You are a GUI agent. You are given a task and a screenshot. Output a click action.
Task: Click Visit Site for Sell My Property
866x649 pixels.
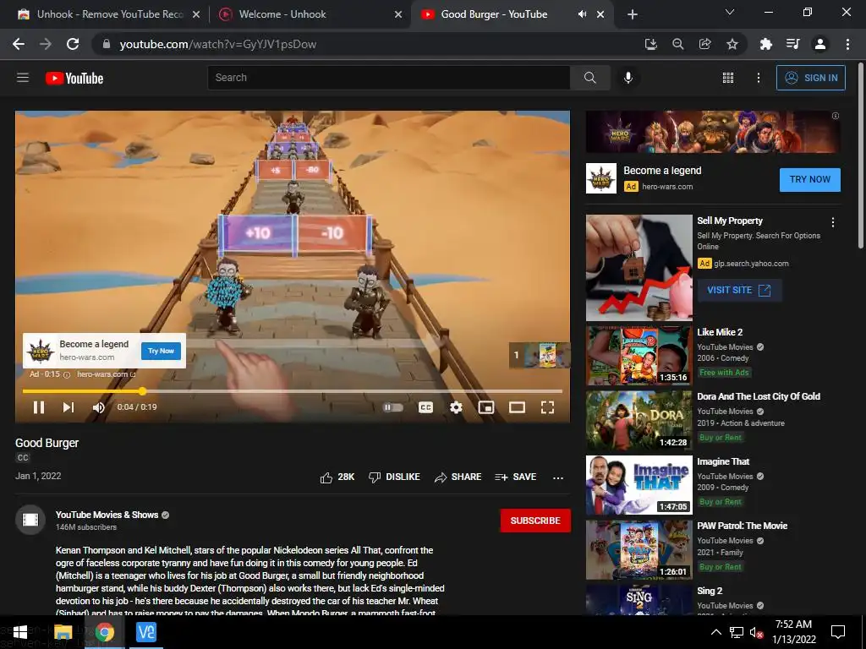pos(739,291)
